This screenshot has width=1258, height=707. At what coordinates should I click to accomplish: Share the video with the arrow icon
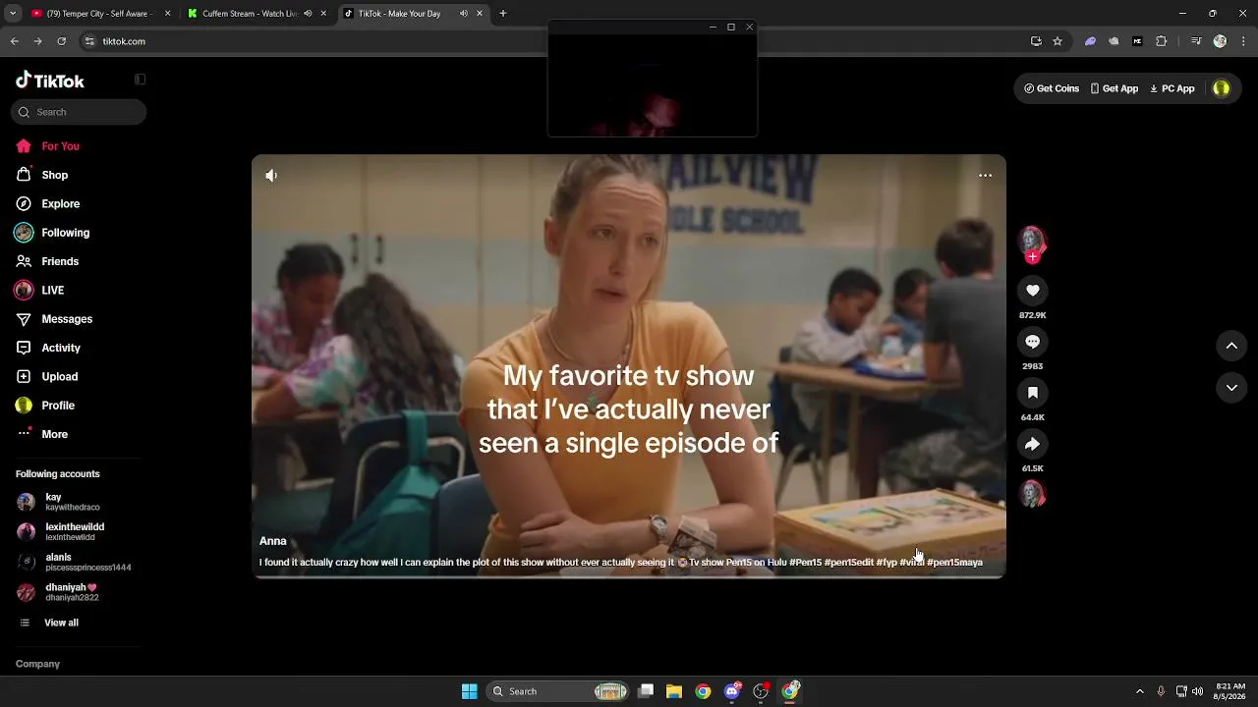1032,444
